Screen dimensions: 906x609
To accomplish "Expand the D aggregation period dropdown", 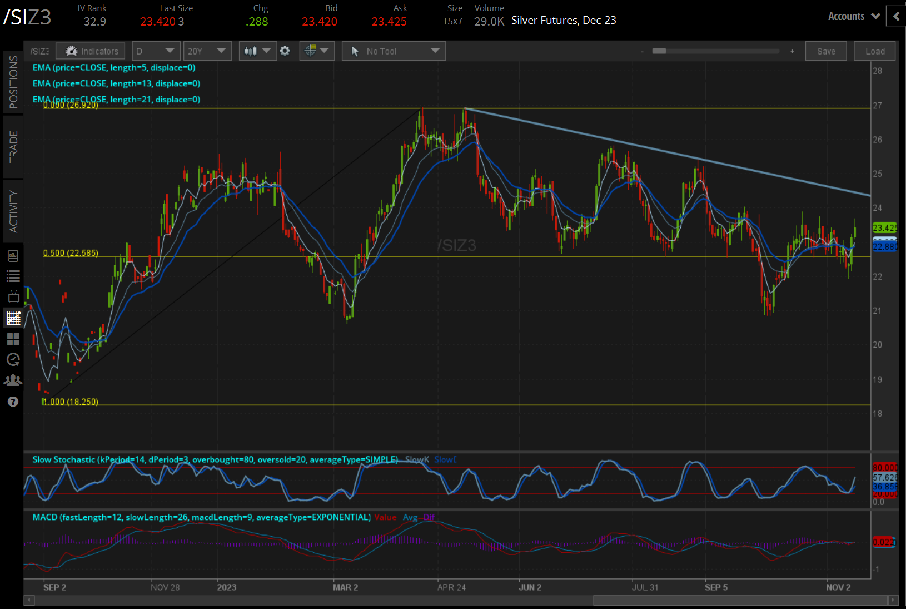I will (156, 51).
